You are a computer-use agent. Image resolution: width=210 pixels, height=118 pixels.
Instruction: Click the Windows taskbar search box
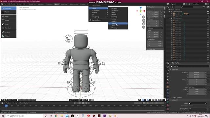pos(24,116)
